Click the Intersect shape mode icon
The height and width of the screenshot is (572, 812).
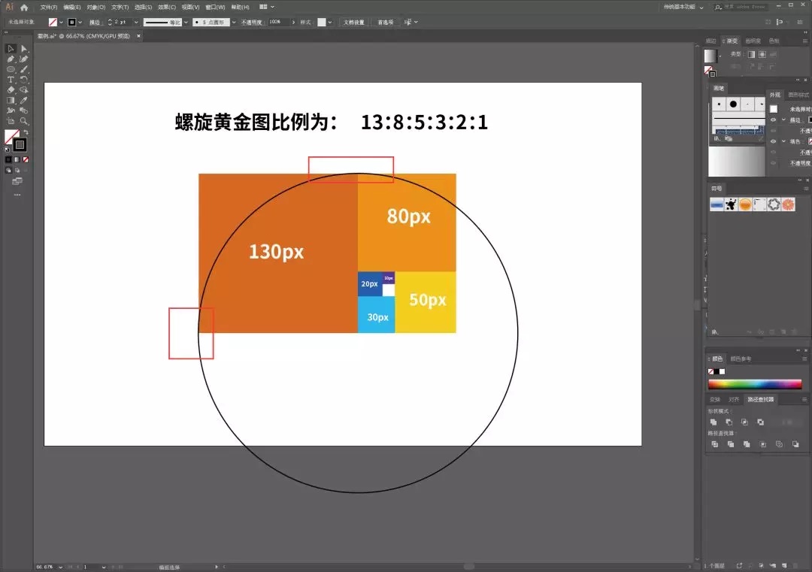point(744,422)
